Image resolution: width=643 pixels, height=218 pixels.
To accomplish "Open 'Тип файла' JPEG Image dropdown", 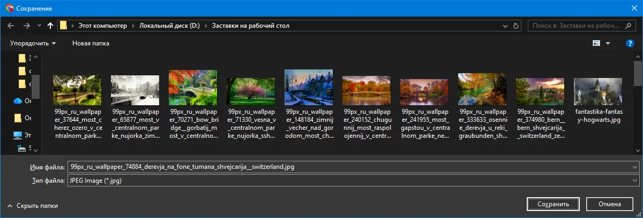I will pyautogui.click(x=354, y=181).
